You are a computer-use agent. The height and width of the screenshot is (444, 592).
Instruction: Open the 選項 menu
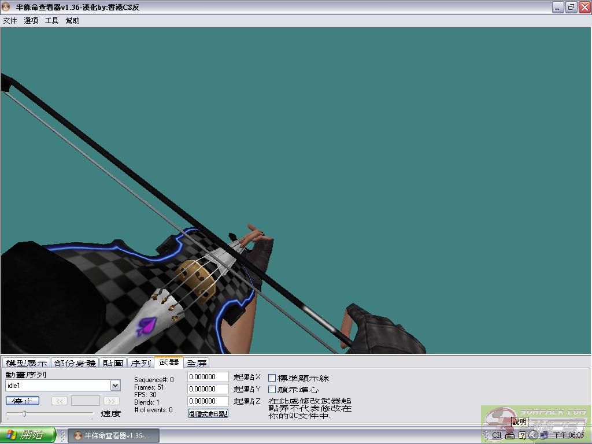31,21
